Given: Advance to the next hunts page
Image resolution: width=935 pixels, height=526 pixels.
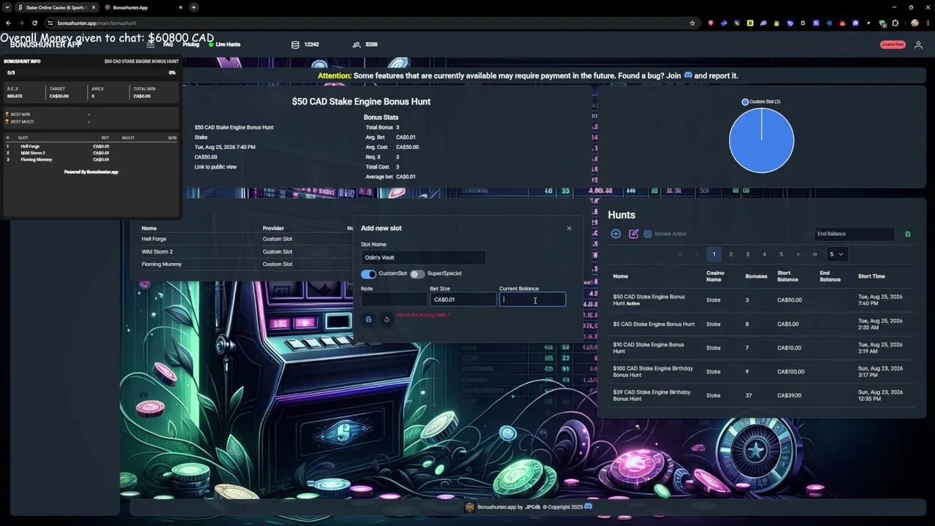Looking at the screenshot, I should pos(798,254).
